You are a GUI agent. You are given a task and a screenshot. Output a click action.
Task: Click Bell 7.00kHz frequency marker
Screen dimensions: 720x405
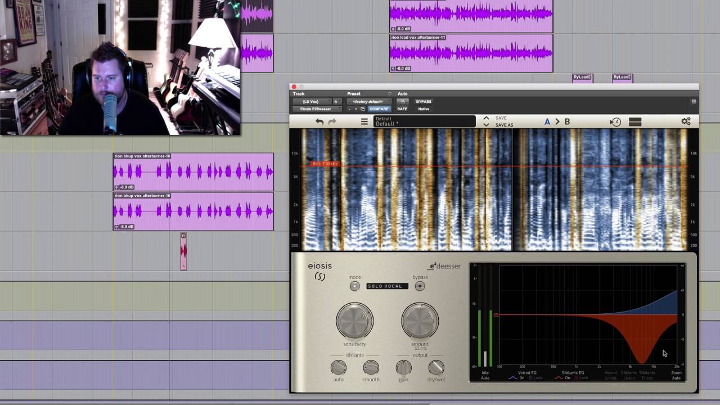325,164
